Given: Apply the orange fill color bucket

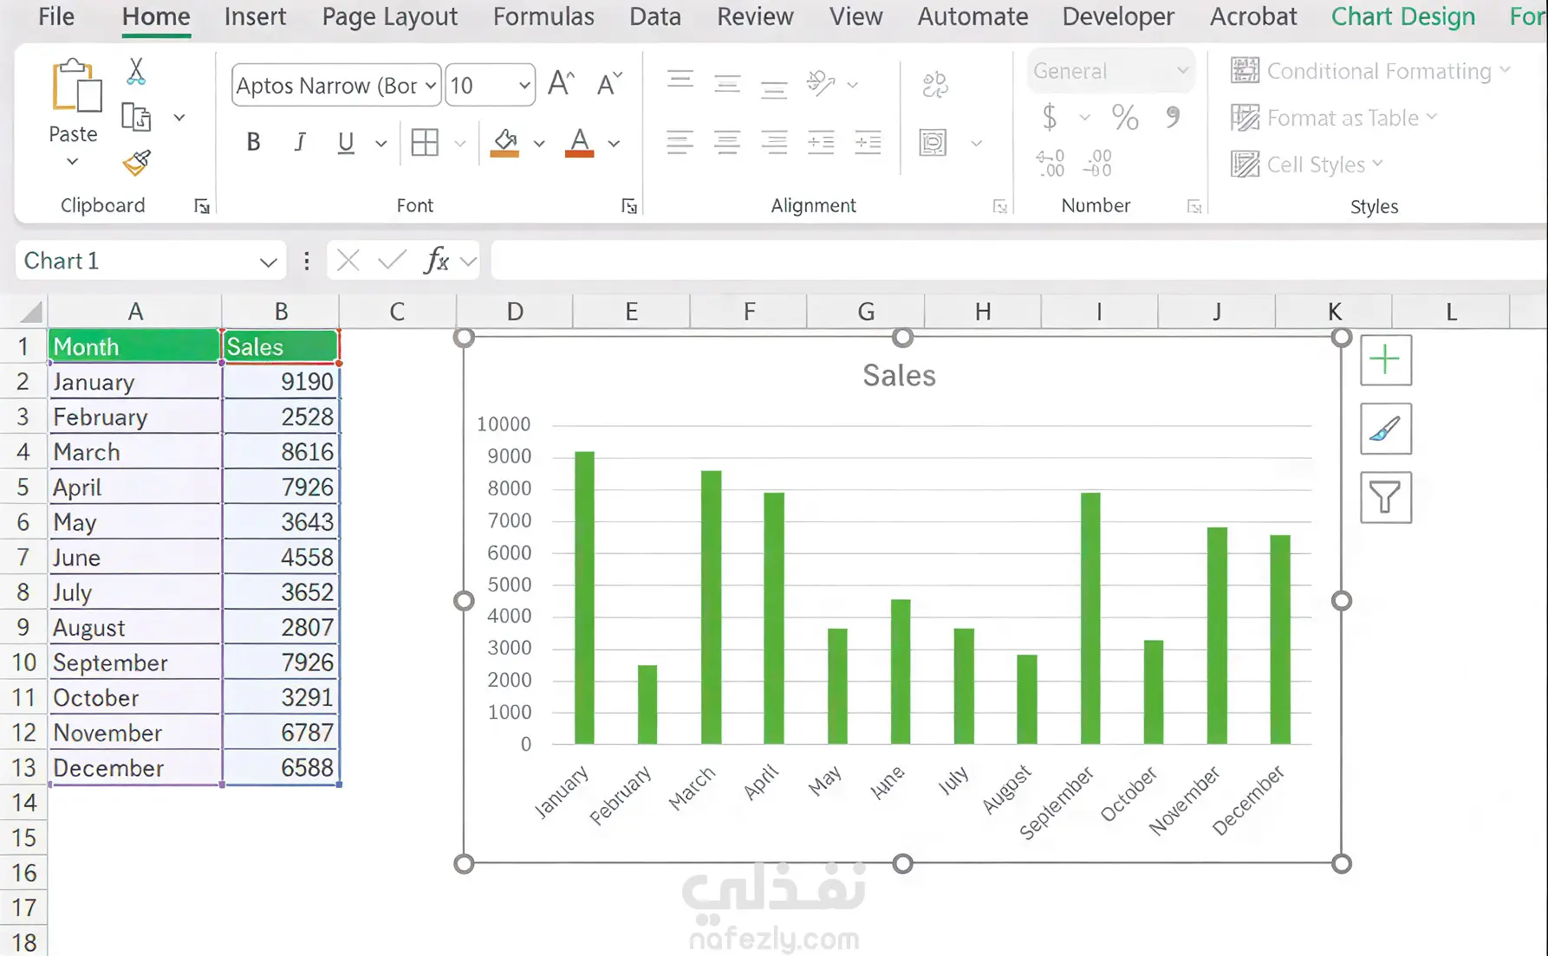Looking at the screenshot, I should click(x=504, y=142).
